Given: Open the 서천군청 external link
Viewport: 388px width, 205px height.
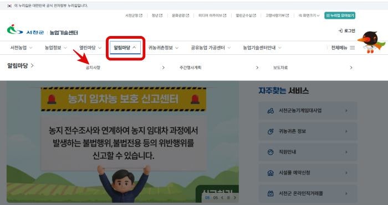Looking at the screenshot, I should click(134, 16).
